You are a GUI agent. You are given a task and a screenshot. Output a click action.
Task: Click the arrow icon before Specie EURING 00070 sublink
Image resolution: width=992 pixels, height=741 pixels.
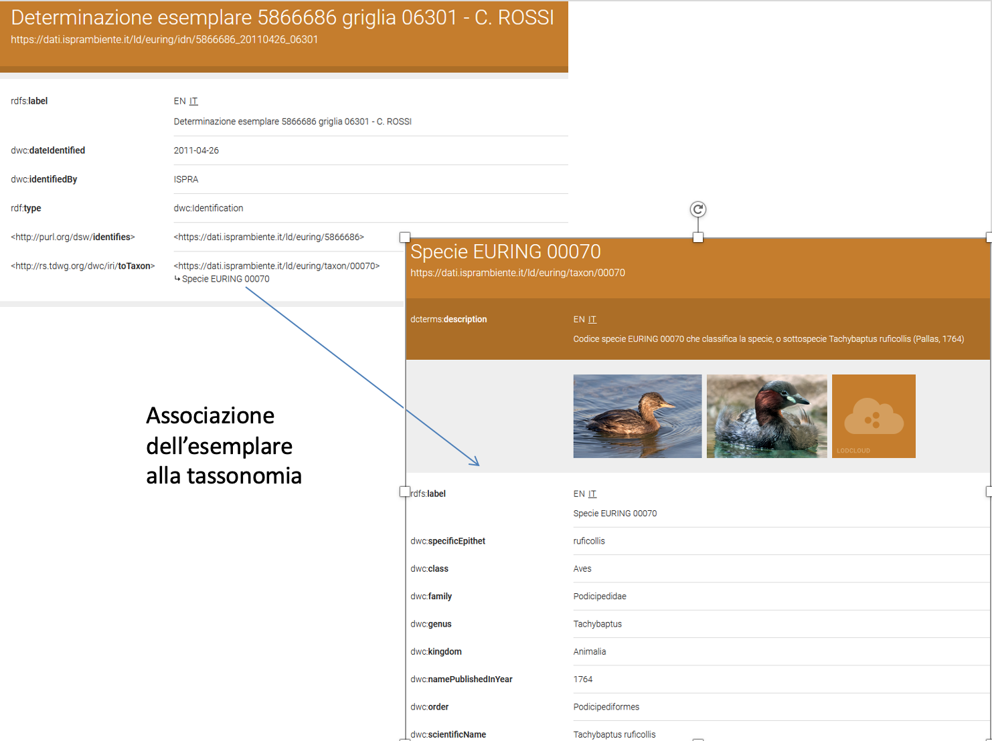[177, 279]
